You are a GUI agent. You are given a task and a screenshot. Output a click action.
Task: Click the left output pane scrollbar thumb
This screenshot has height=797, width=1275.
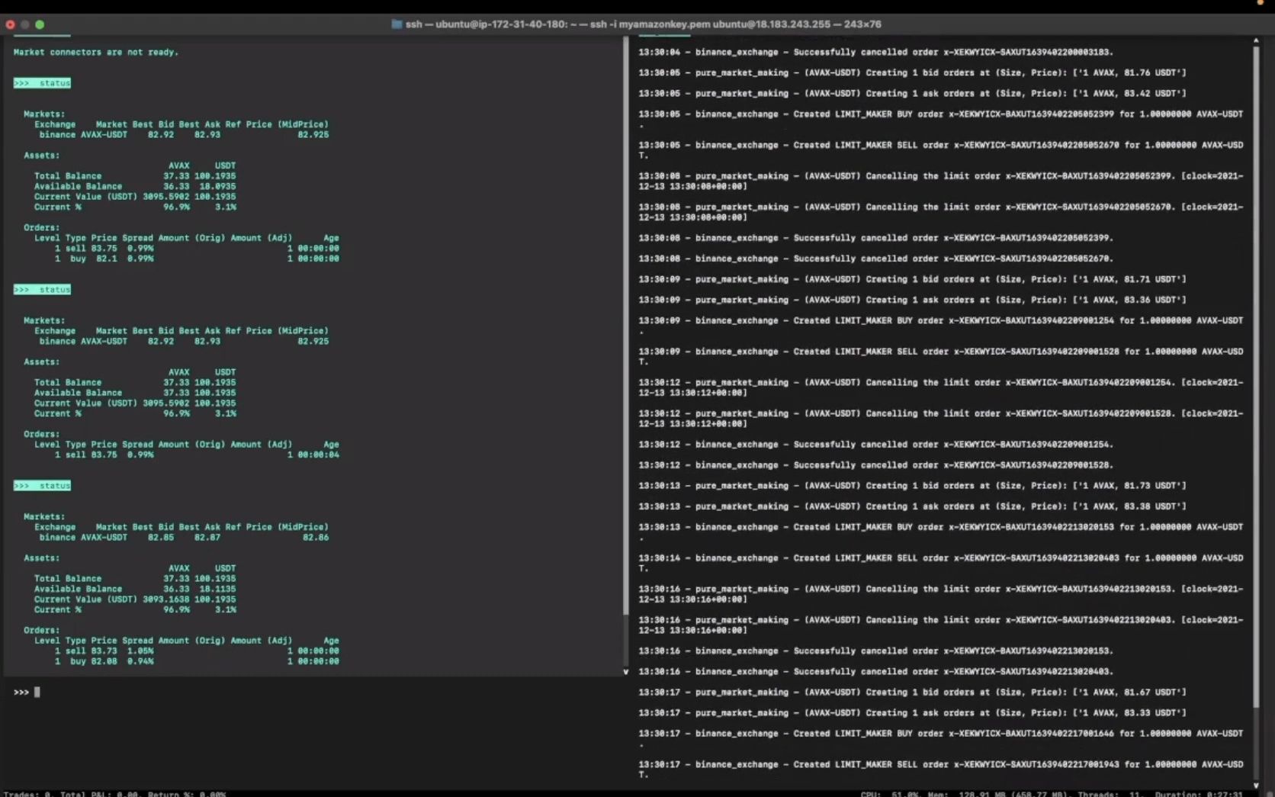tap(626, 326)
